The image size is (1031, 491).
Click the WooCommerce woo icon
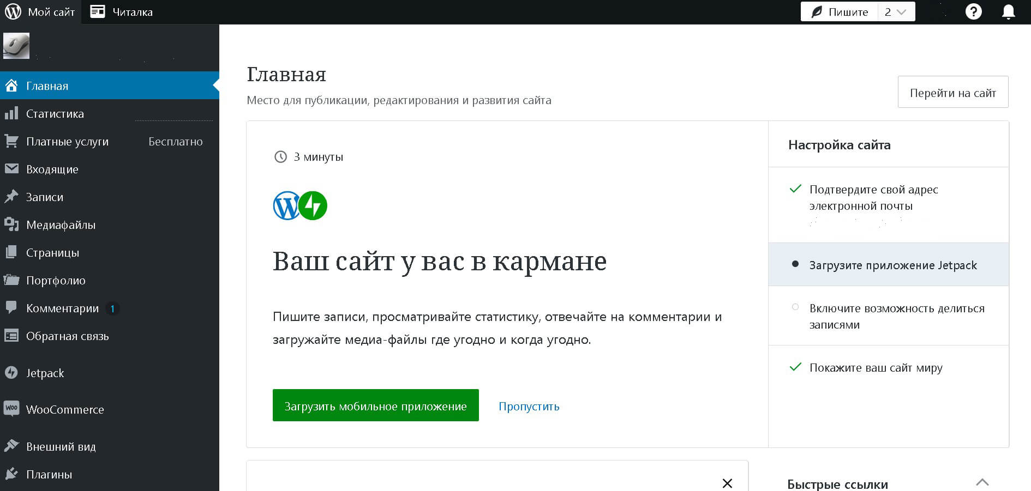point(11,409)
